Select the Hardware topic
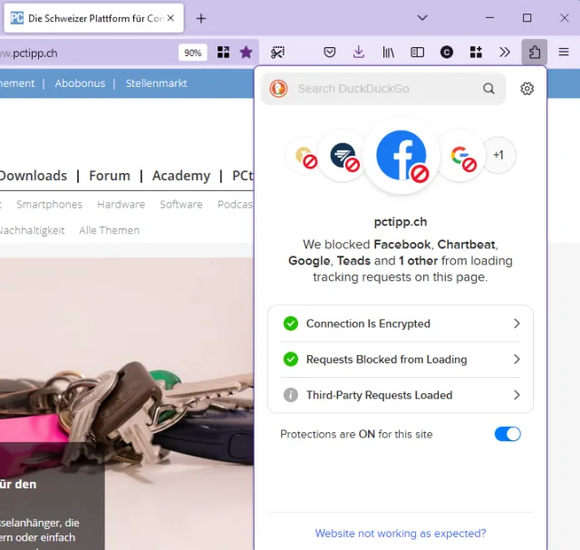Image resolution: width=580 pixels, height=550 pixels. coord(121,204)
